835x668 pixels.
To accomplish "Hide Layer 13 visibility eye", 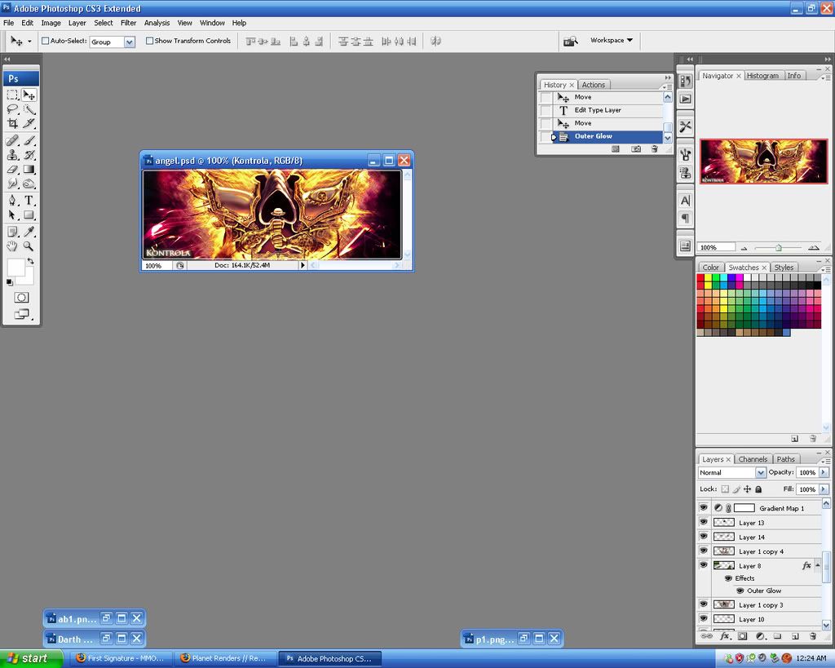I will (704, 522).
